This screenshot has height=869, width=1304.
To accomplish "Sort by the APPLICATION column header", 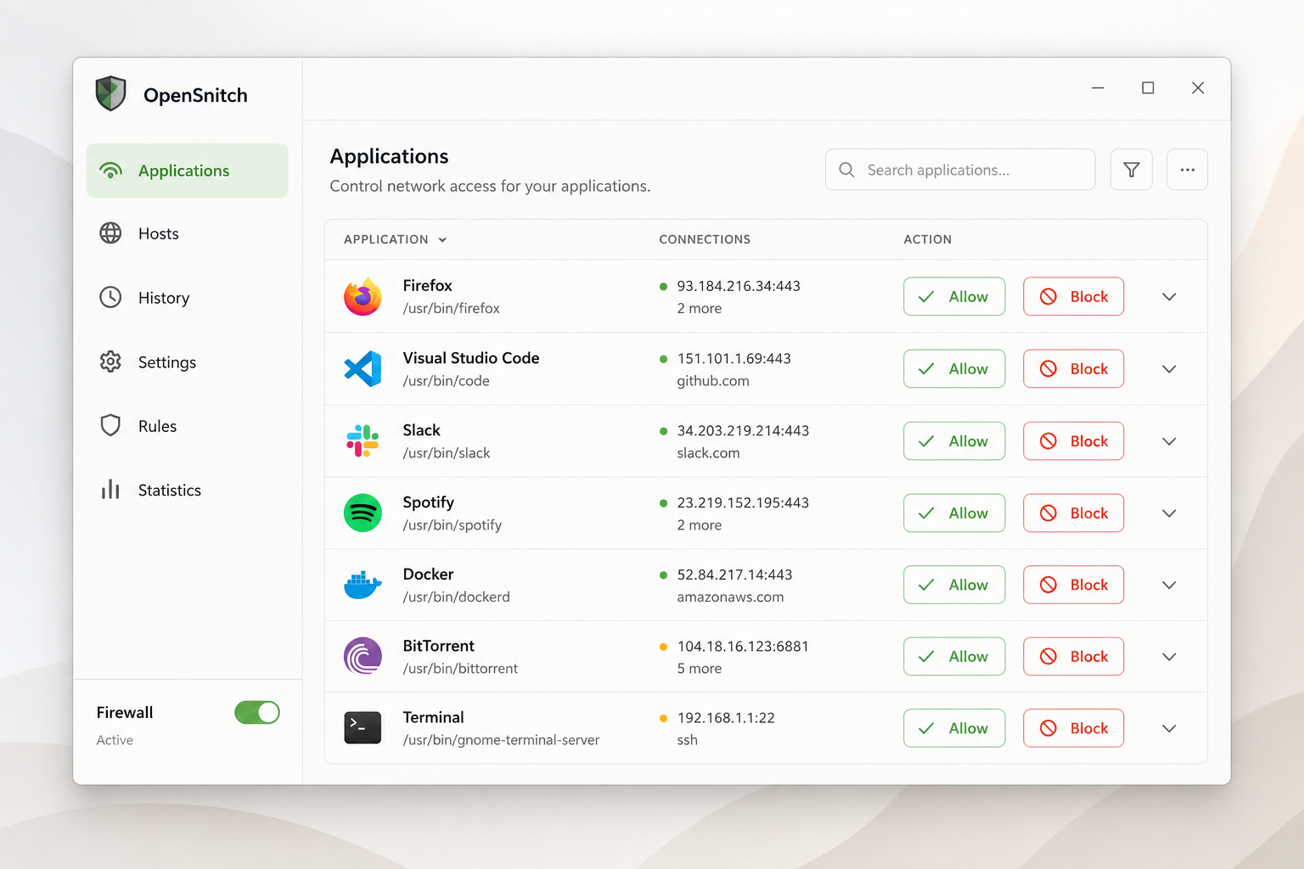I will (x=395, y=239).
